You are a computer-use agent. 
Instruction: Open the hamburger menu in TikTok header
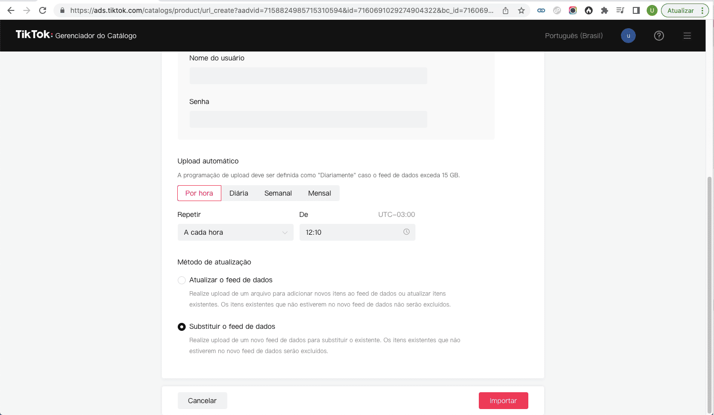[687, 36]
